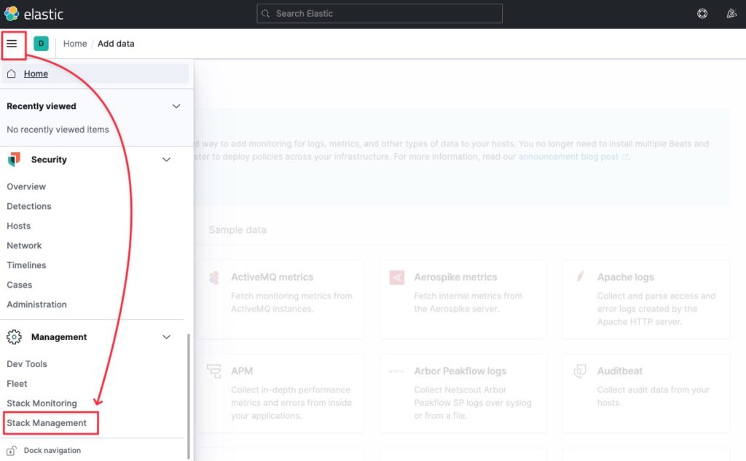Click the Home breadcrumb

click(x=75, y=43)
